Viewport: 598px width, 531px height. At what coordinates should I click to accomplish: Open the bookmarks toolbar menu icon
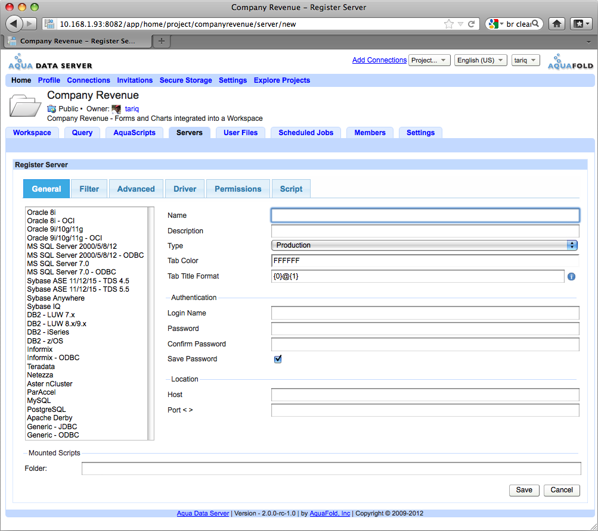581,24
